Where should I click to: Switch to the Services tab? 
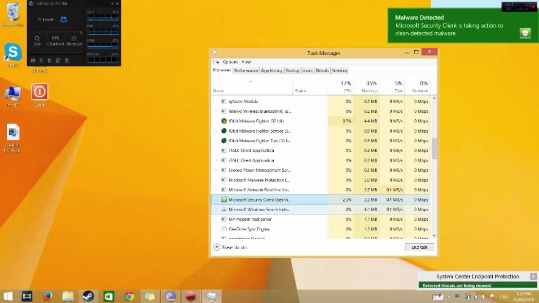coord(339,71)
